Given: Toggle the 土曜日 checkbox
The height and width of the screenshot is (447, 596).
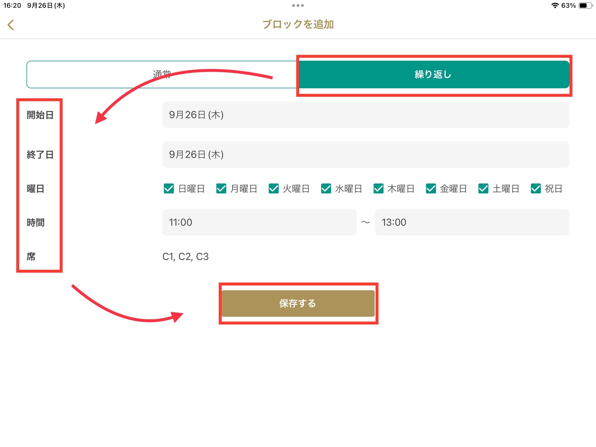Looking at the screenshot, I should coord(483,189).
